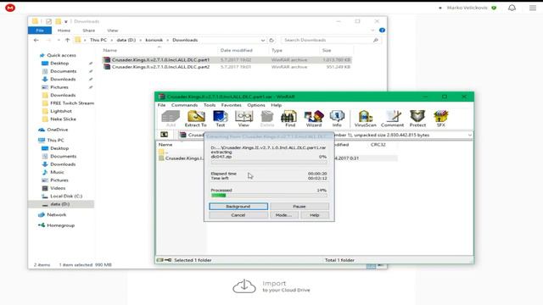Click the CRC32 column header in WinRAR
The image size is (543, 305).
pyautogui.click(x=378, y=145)
